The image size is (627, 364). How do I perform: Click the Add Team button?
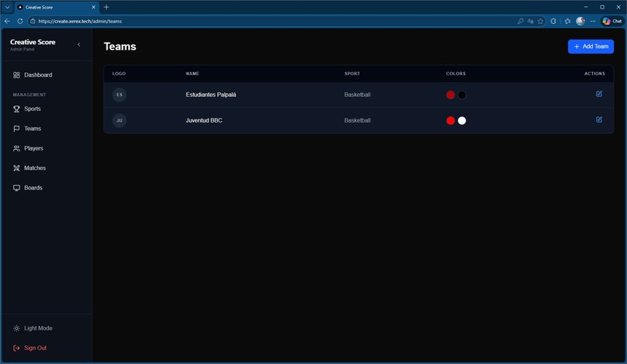click(x=590, y=47)
